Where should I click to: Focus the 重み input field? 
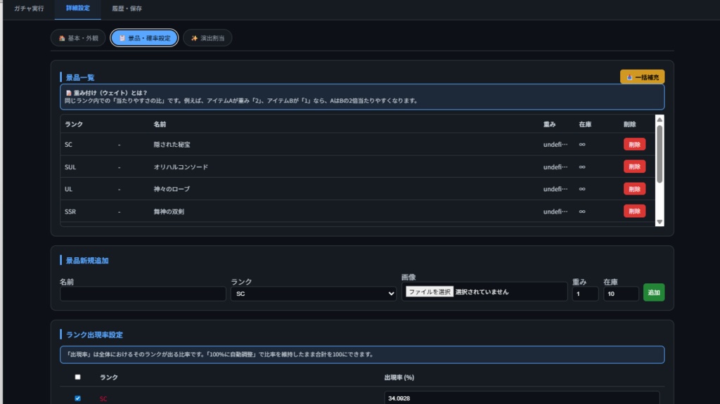(x=585, y=294)
